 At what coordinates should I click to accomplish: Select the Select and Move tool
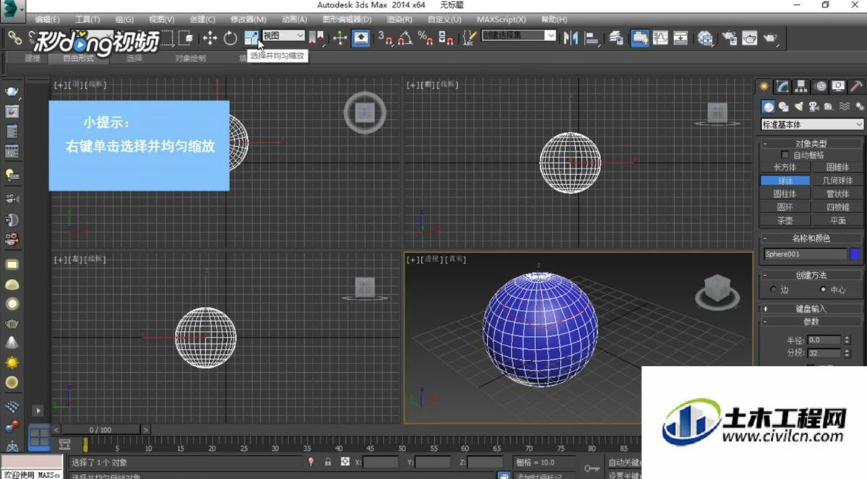(210, 38)
